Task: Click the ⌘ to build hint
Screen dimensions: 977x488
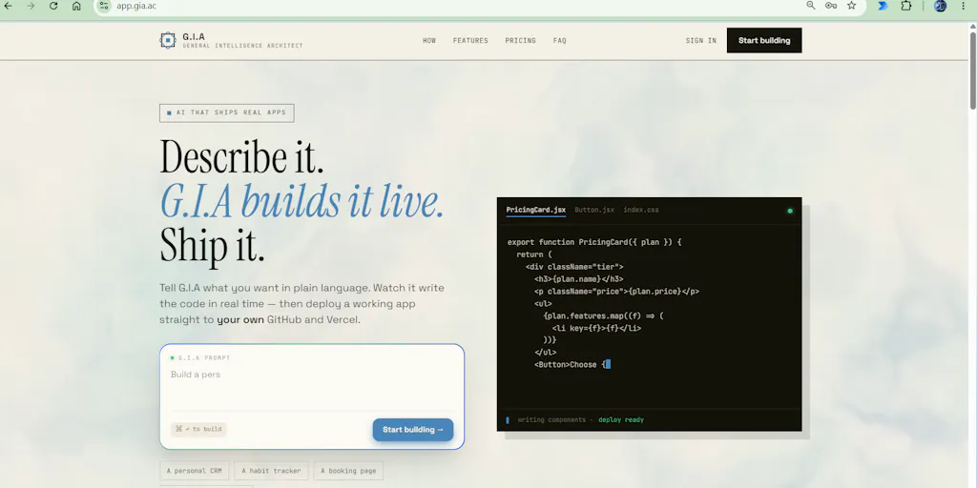Action: 198,429
